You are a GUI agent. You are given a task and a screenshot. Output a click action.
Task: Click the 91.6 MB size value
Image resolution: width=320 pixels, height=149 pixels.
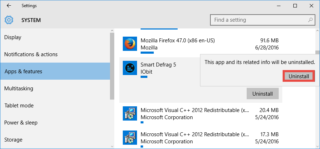pos(269,40)
